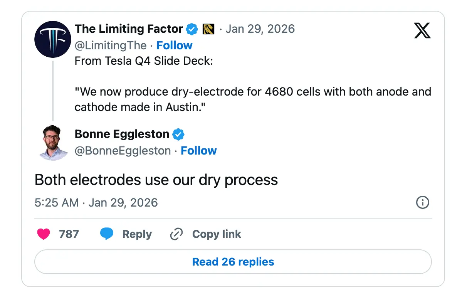
Task: Click the Copy link text
Action: (x=217, y=234)
